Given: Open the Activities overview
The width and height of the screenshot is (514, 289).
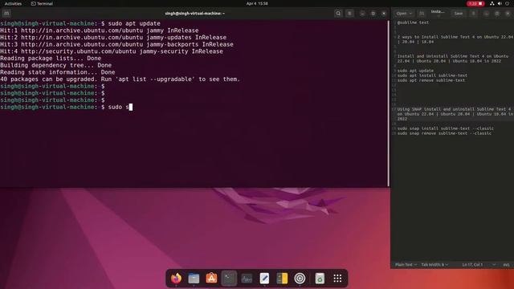Looking at the screenshot, I should coord(13,3).
